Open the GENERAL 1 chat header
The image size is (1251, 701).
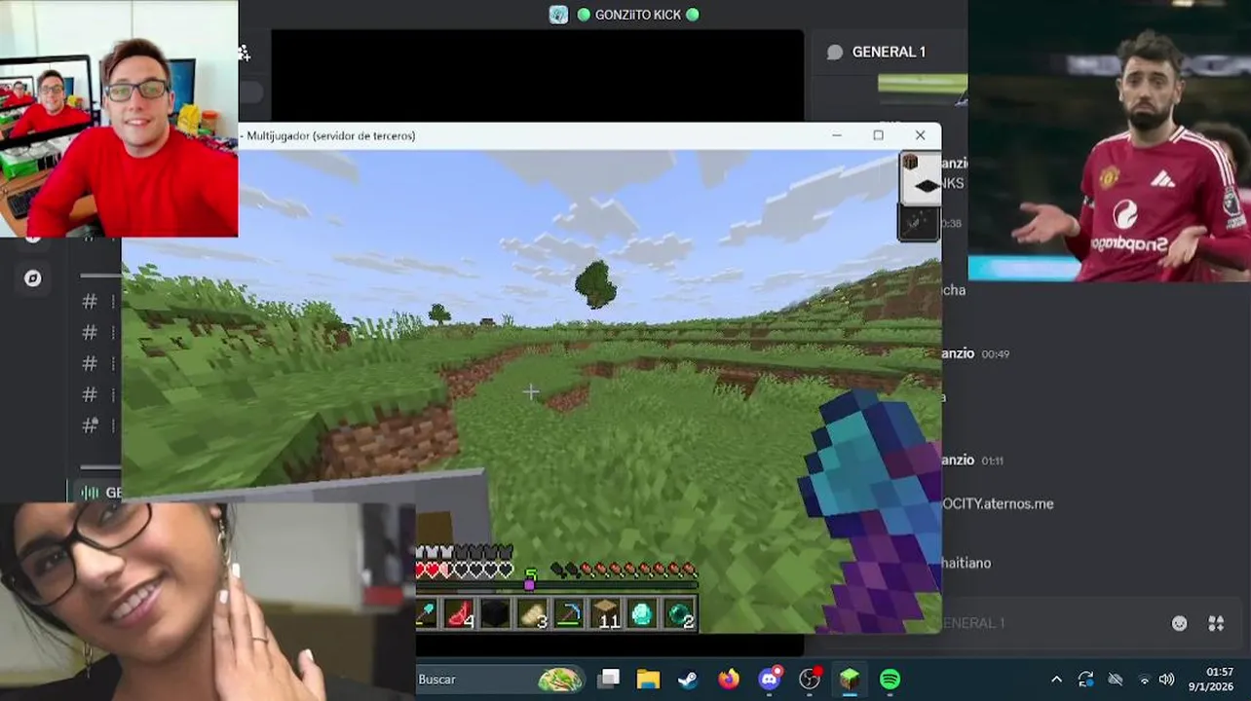tap(889, 53)
